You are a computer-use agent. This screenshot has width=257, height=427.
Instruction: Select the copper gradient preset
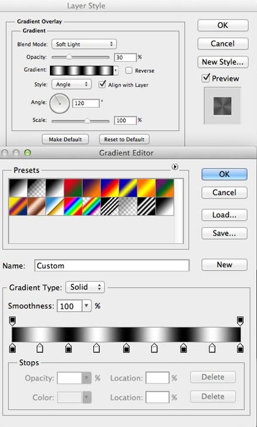(x=36, y=206)
